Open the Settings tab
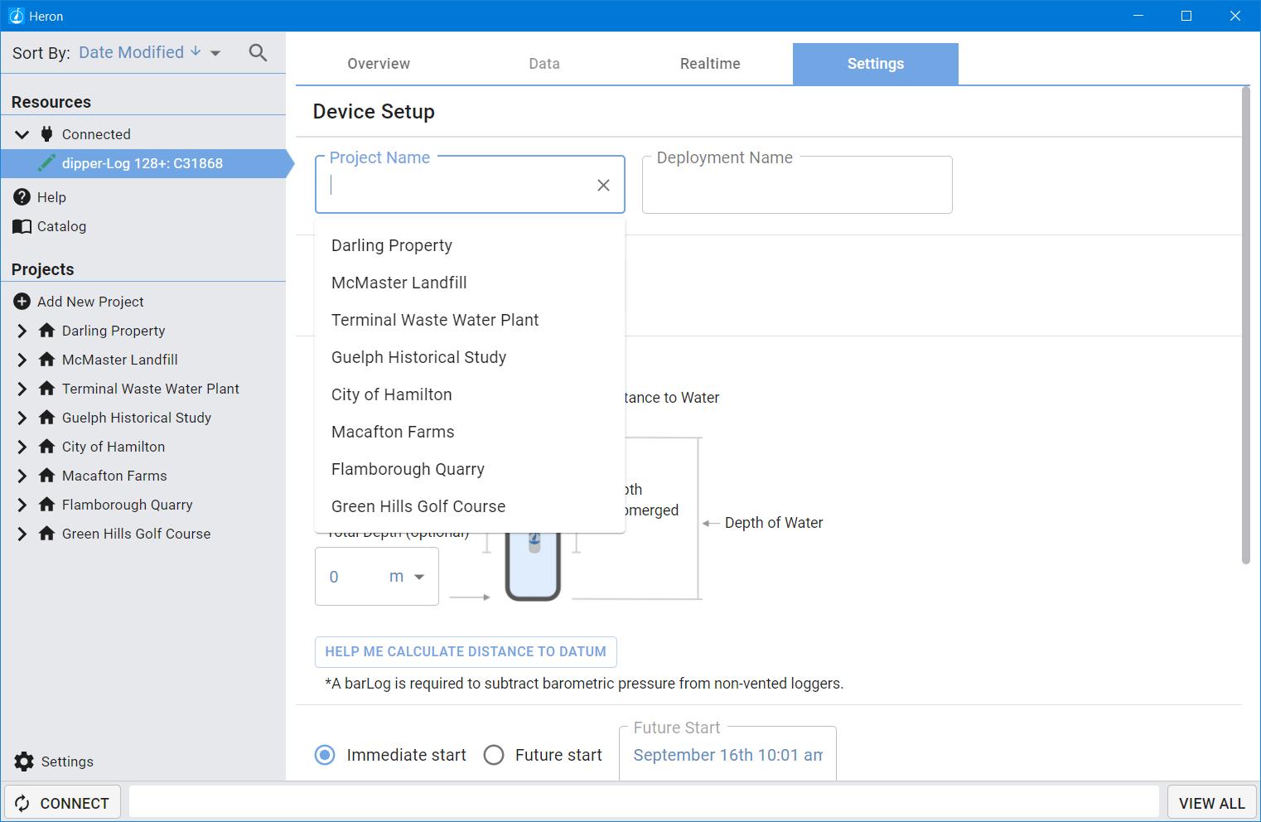Viewport: 1261px width, 822px height. pos(876,64)
